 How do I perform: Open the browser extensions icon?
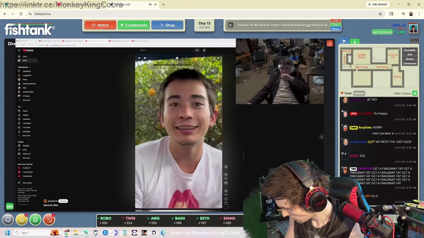[x=392, y=14]
